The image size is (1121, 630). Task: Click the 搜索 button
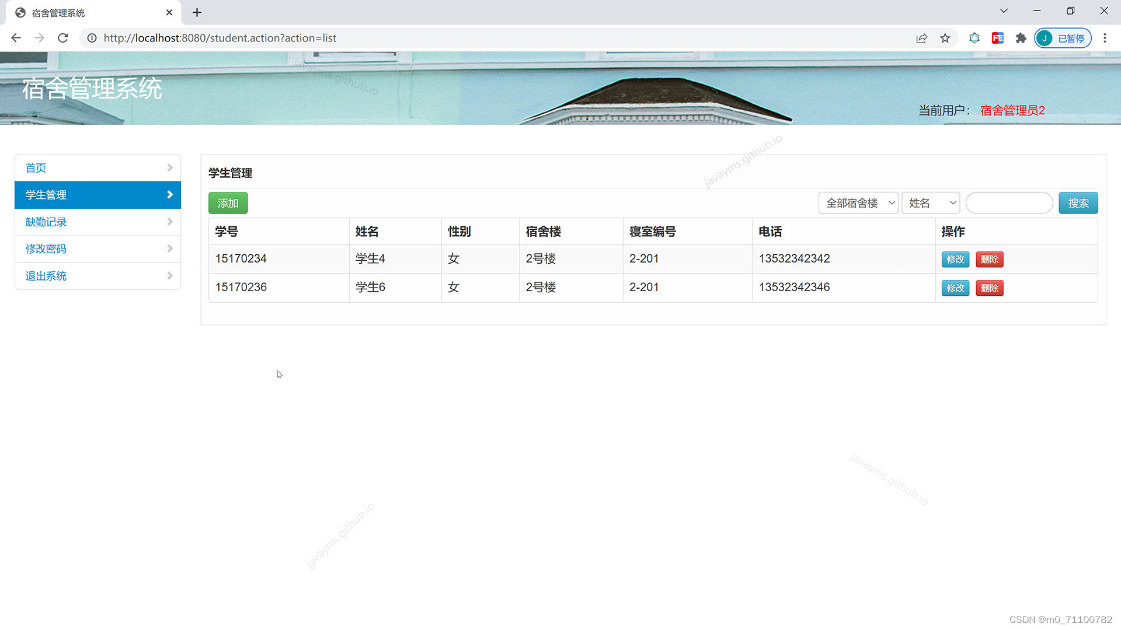click(1078, 203)
